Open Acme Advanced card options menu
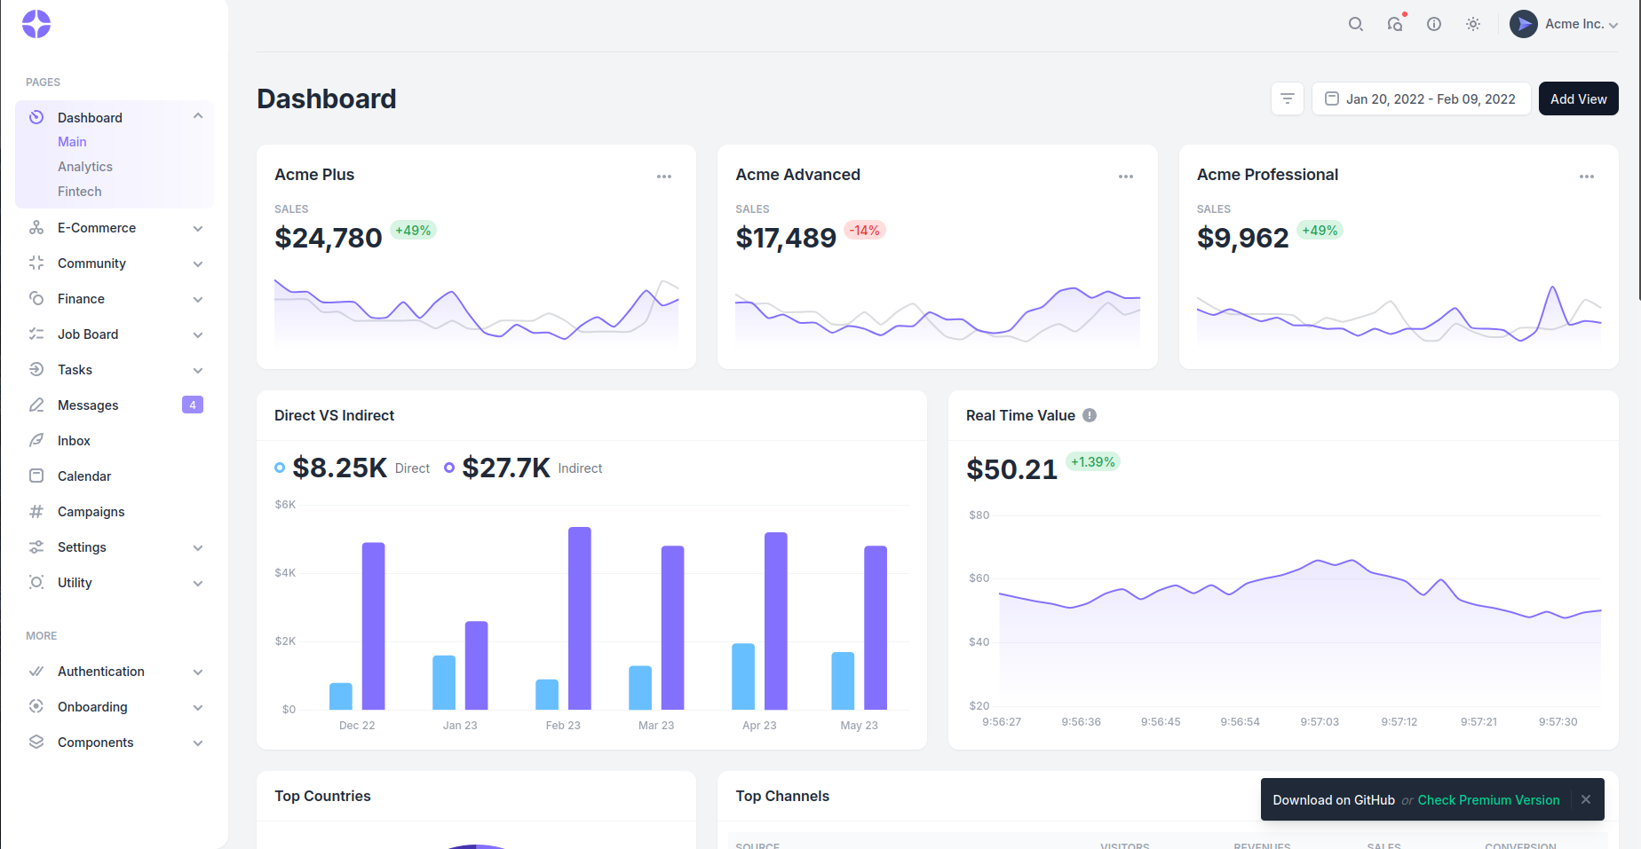The image size is (1641, 849). pos(1126,177)
